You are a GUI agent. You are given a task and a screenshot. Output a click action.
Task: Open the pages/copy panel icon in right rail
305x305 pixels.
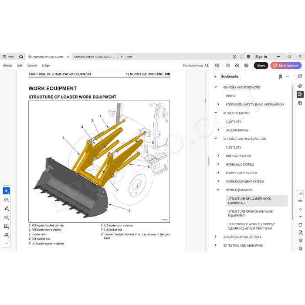coord(300,103)
